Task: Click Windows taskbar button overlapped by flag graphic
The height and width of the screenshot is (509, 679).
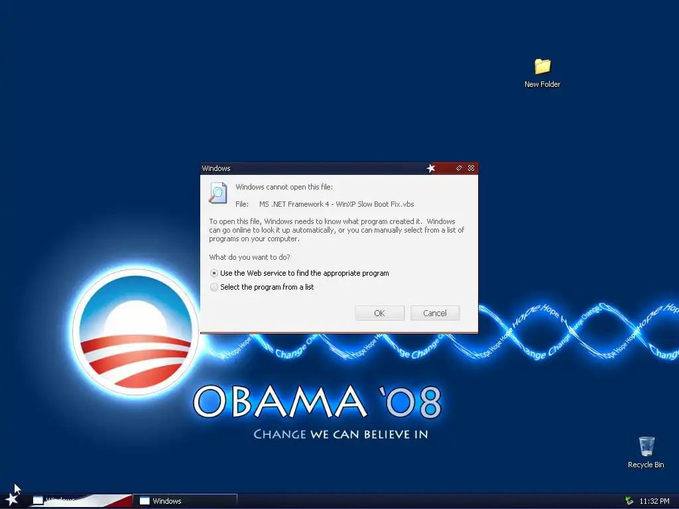Action: tap(80, 501)
